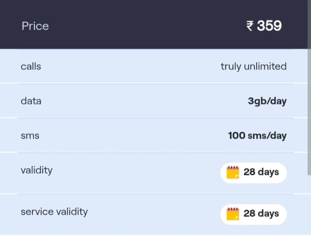Viewport: 311px width, 245px height.
Task: Click the rupee symbol in the price header
Action: (x=250, y=26)
